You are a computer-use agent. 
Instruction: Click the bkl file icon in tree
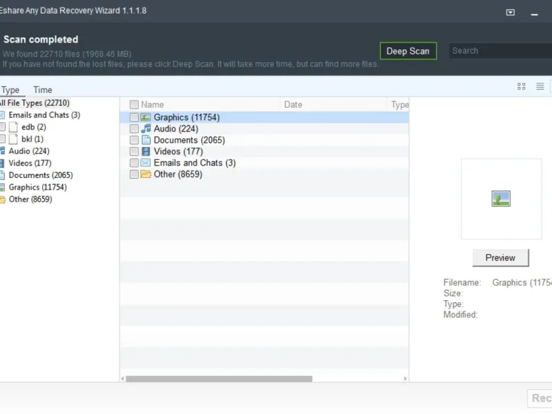[x=13, y=139]
